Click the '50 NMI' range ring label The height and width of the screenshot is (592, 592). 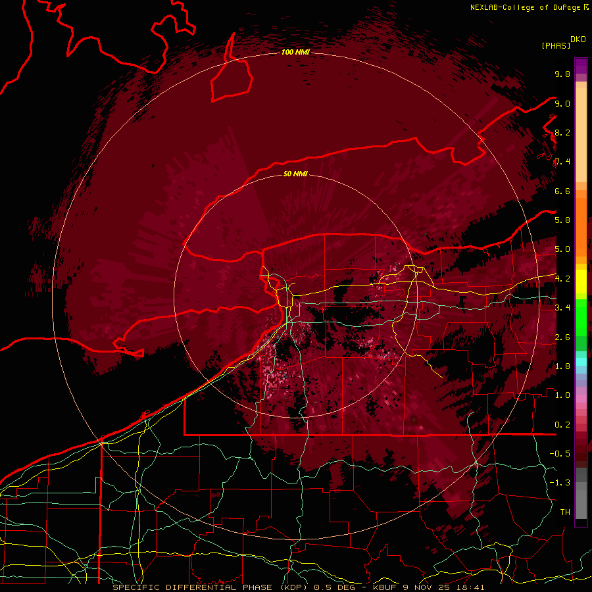tap(295, 174)
